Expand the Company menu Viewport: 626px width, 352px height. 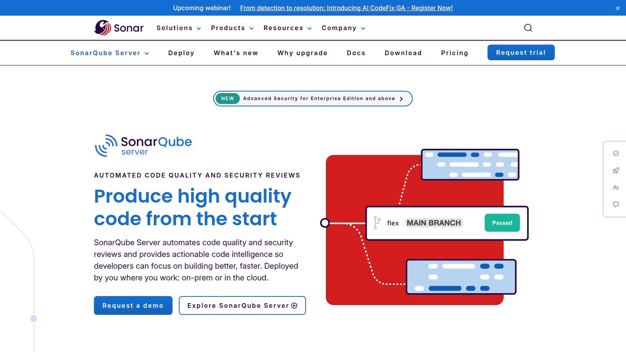point(344,28)
